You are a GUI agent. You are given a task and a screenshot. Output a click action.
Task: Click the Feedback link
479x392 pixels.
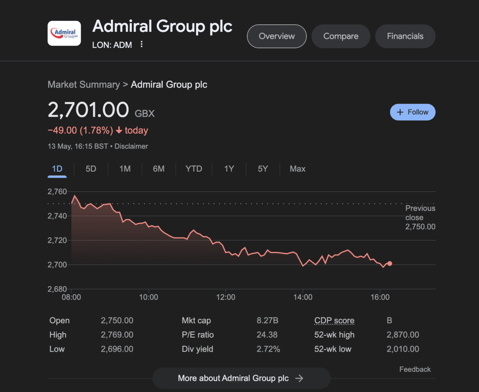[415, 370]
